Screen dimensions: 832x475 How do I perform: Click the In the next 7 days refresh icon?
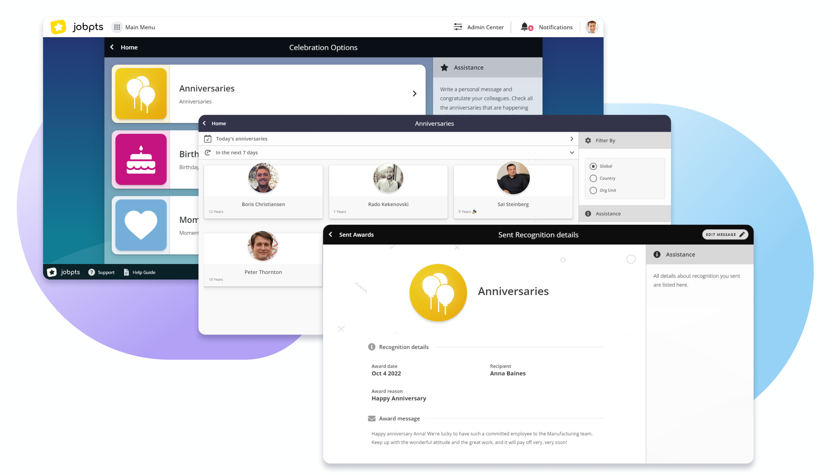[208, 153]
